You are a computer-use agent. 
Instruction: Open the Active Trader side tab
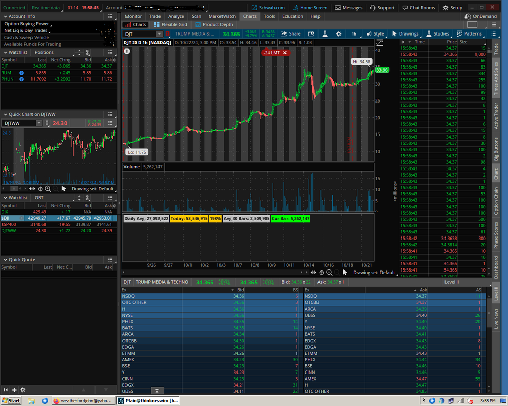(x=496, y=116)
